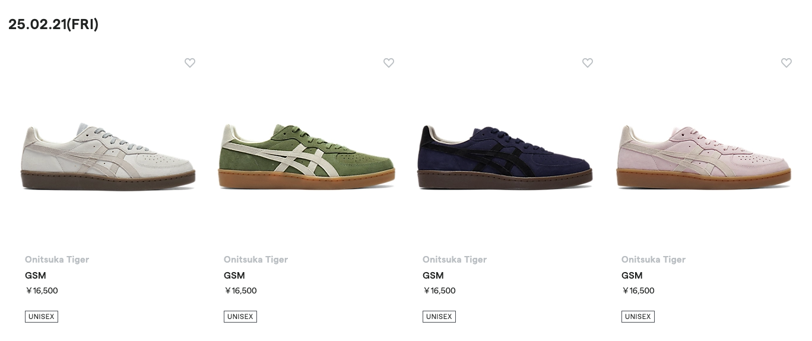Viewport: 812px width, 341px height.
Task: Open GSM product title of grey sneaker
Action: tap(36, 276)
